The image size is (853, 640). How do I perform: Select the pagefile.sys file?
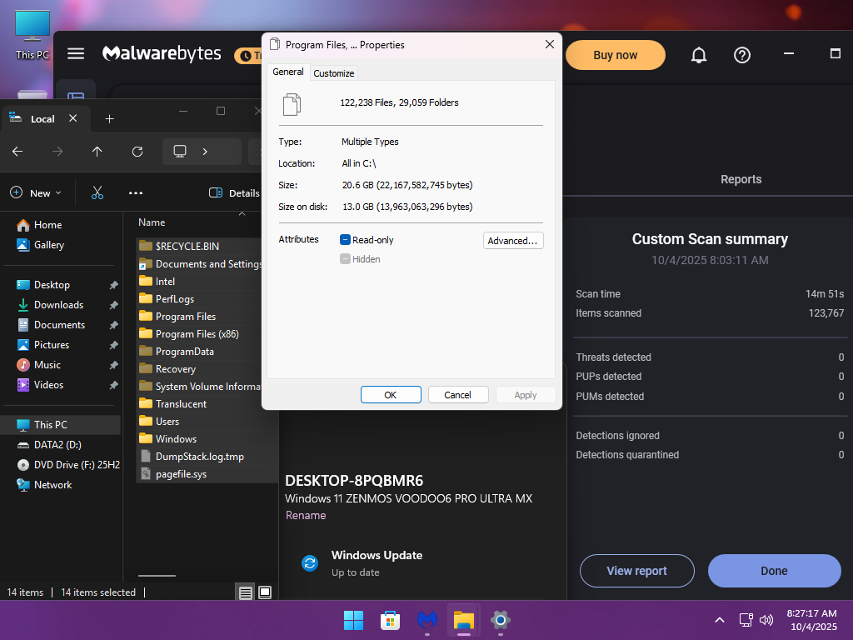click(x=181, y=474)
